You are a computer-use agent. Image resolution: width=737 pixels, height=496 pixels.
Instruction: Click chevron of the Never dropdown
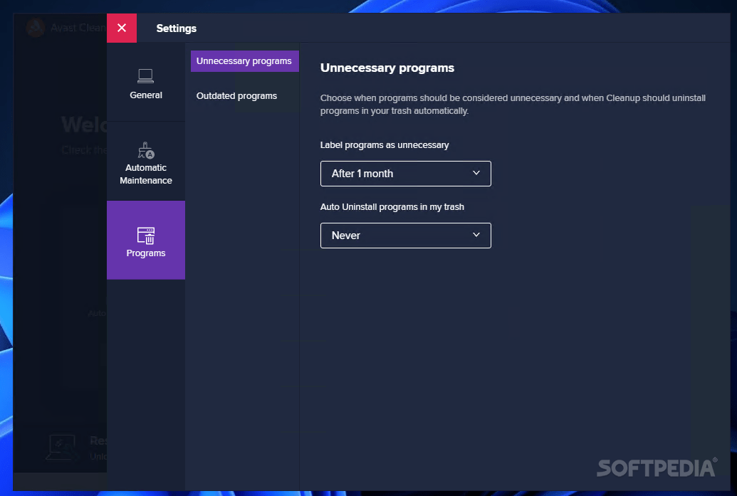[x=476, y=235]
